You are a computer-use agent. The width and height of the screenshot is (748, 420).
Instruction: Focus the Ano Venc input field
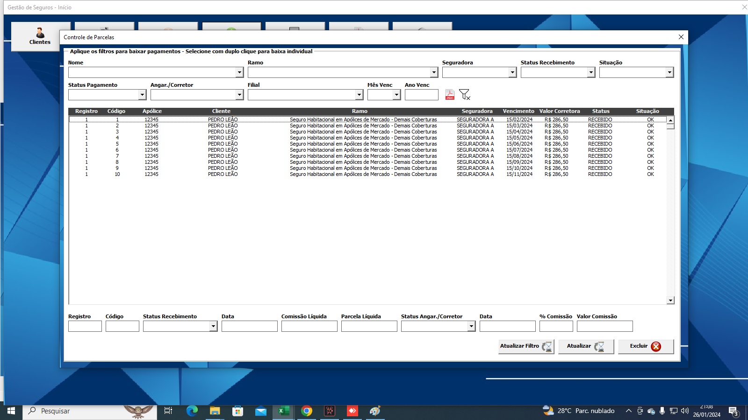(422, 95)
